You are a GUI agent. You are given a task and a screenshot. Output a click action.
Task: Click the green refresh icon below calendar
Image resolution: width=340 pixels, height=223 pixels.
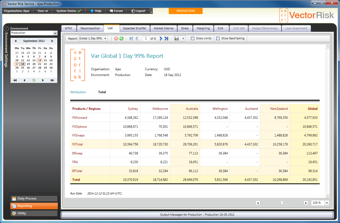pyautogui.click(x=34, y=80)
